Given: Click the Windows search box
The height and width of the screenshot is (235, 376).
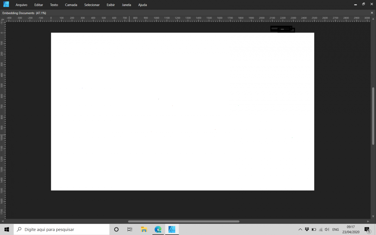Looking at the screenshot, I should pyautogui.click(x=61, y=229).
